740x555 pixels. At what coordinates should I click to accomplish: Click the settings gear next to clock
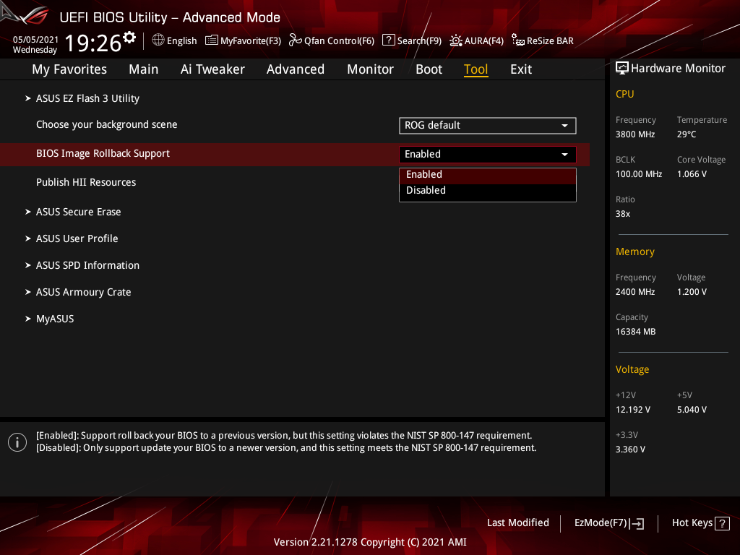pyautogui.click(x=129, y=38)
